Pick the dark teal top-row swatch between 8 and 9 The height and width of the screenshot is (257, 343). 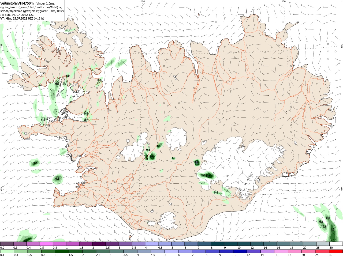217,244
